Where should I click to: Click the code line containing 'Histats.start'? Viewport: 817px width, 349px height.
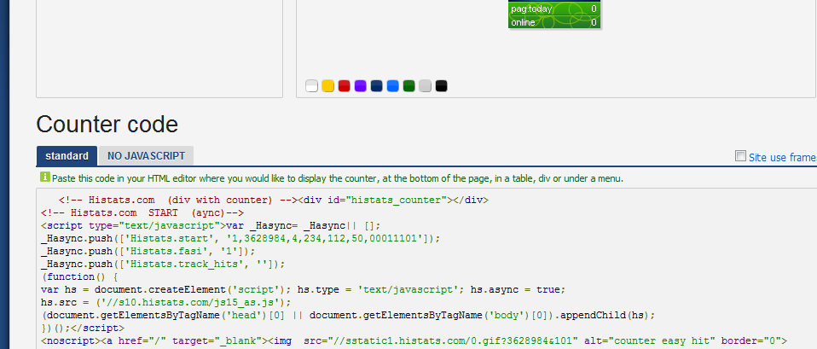click(240, 238)
